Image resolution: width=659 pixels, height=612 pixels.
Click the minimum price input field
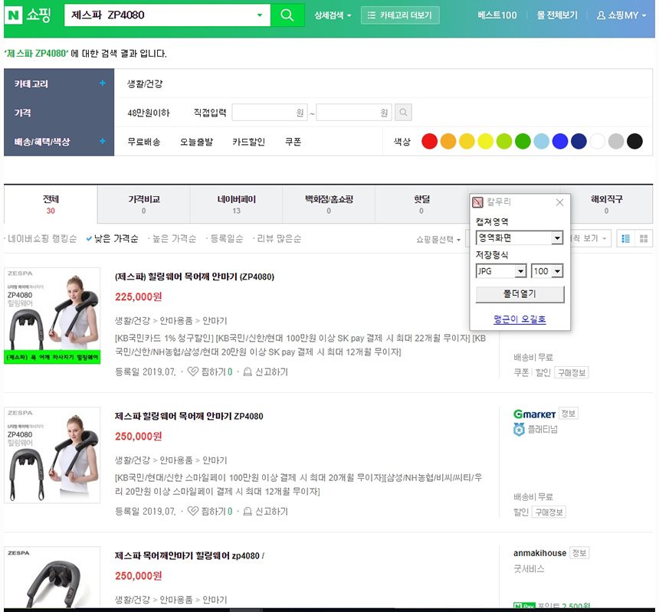coord(270,113)
